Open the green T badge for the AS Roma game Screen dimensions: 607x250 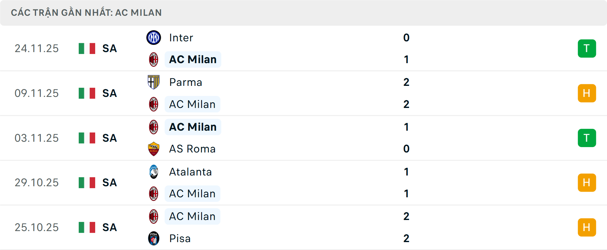pyautogui.click(x=587, y=138)
